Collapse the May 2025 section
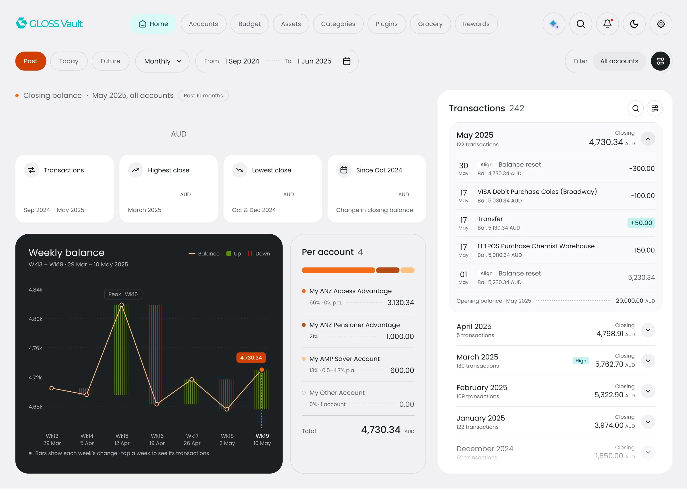Viewport: 688px width, 489px height. (x=648, y=139)
